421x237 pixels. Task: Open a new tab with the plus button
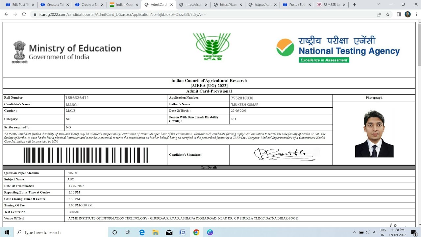(x=355, y=5)
